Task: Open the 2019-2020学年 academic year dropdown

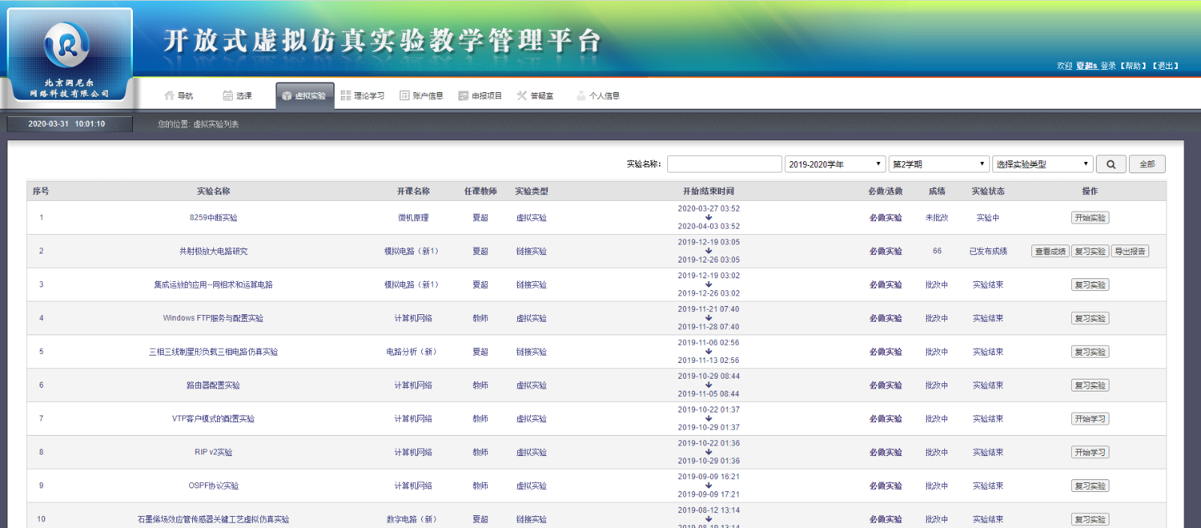Action: coord(835,164)
